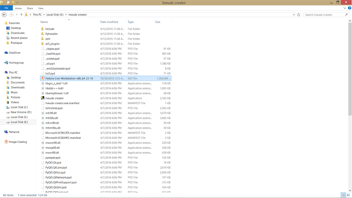The image size is (352, 198).
Task: Select This PC breadcrumb segment
Action: coord(37,14)
